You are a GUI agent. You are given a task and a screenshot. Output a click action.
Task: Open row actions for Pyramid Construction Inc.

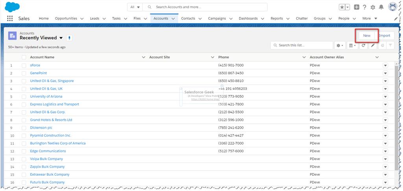tap(385, 136)
